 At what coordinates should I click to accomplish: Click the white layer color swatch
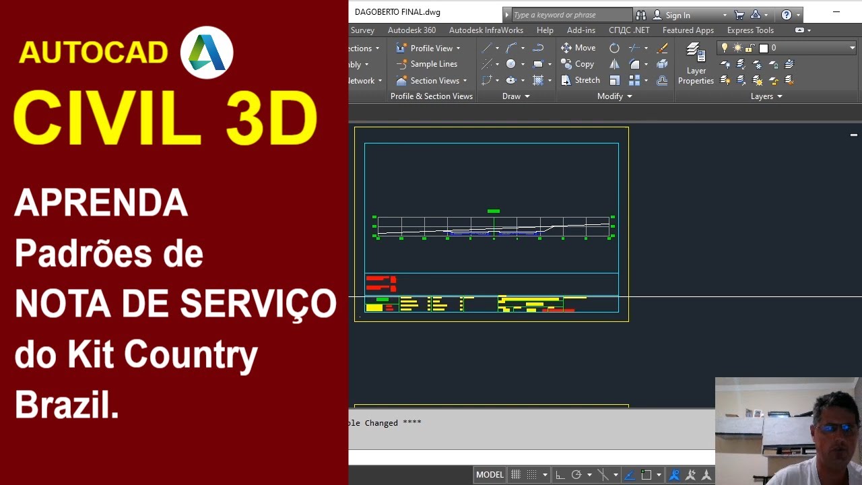pyautogui.click(x=764, y=48)
